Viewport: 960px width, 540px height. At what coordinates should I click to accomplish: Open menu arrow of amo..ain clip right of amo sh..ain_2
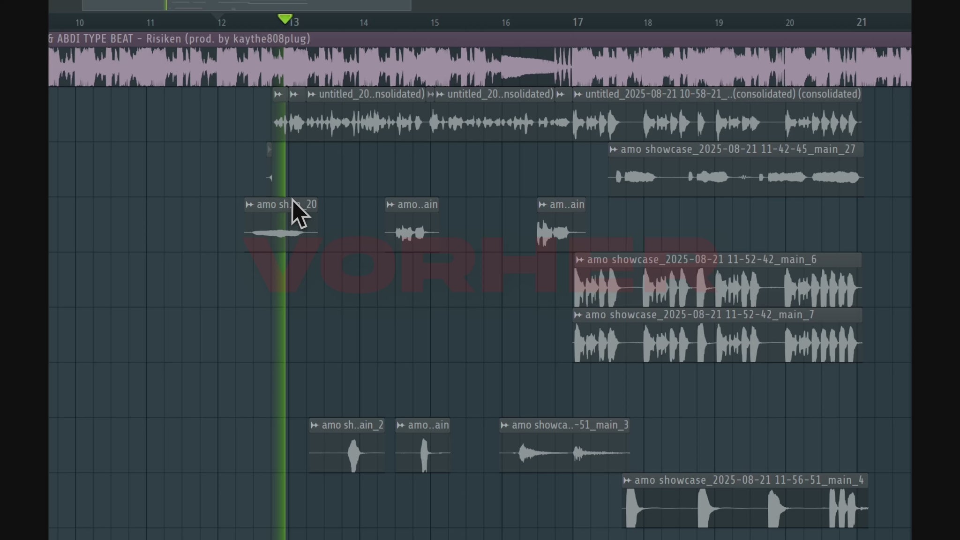401,425
